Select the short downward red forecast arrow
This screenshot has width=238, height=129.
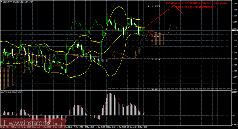click(151, 34)
